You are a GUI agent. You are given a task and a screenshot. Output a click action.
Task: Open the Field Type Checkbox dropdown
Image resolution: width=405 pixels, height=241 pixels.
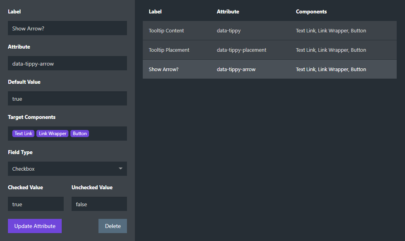pyautogui.click(x=67, y=169)
